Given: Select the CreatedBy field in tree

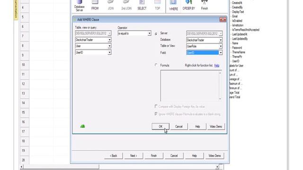Looking at the screenshot, I should coord(237,8).
